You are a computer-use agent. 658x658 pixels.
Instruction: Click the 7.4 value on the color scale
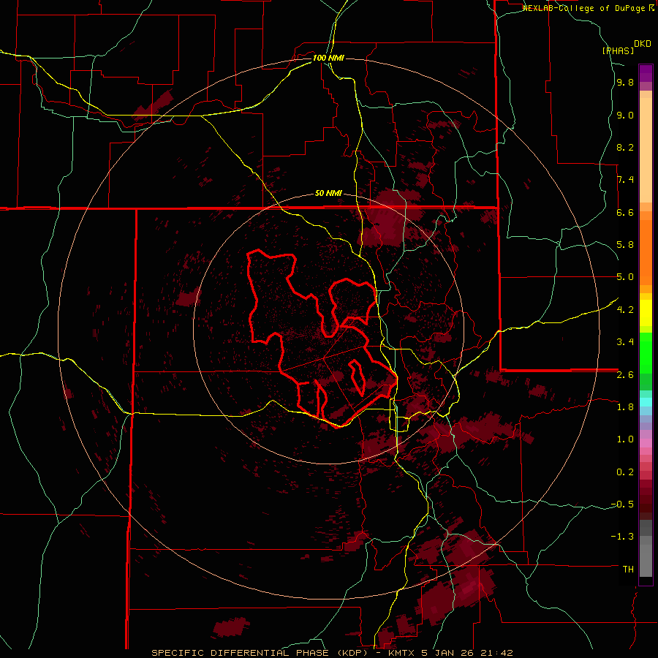tap(625, 180)
